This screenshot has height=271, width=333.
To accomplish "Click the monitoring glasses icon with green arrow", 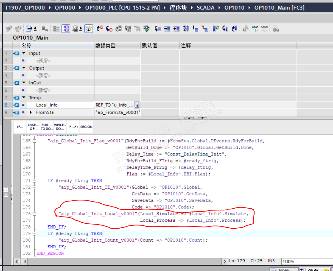I will click(x=255, y=29).
